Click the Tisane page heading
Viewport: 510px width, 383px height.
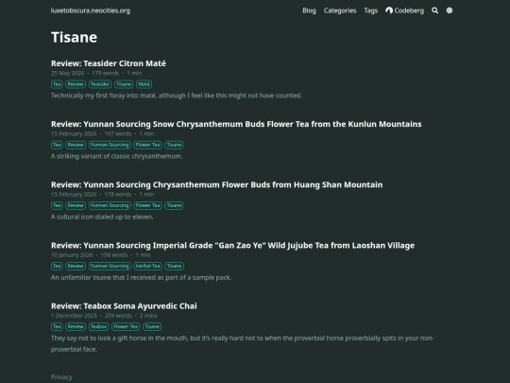click(74, 37)
